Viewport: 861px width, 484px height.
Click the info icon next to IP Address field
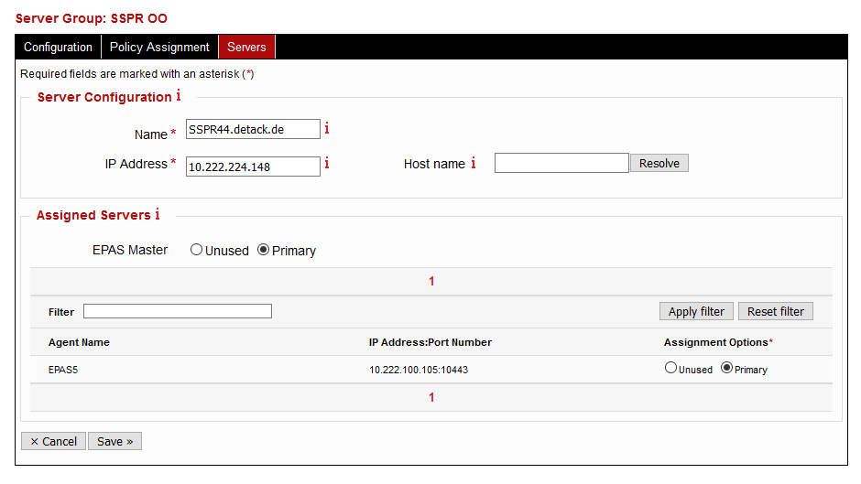(x=327, y=164)
